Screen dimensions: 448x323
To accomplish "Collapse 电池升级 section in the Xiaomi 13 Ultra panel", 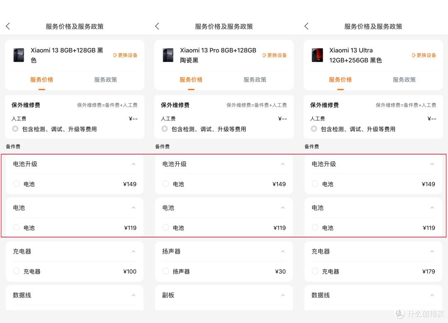I will coord(432,164).
